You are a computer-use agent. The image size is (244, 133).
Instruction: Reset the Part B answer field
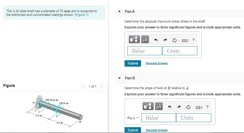pos(188,107)
